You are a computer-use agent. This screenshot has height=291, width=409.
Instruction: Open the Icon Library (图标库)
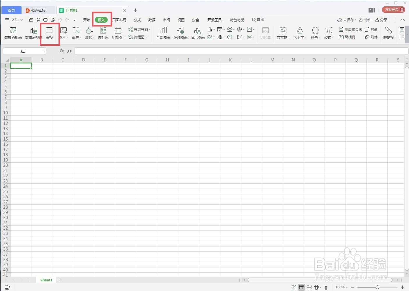103,33
